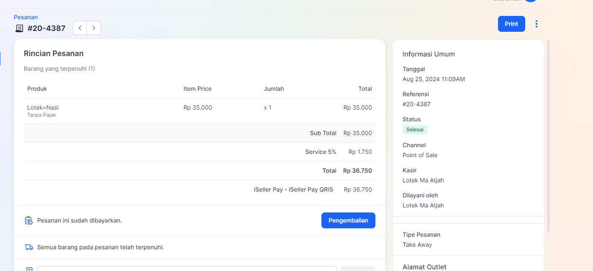
Task: Click the Sub Total label
Action: [x=323, y=133]
